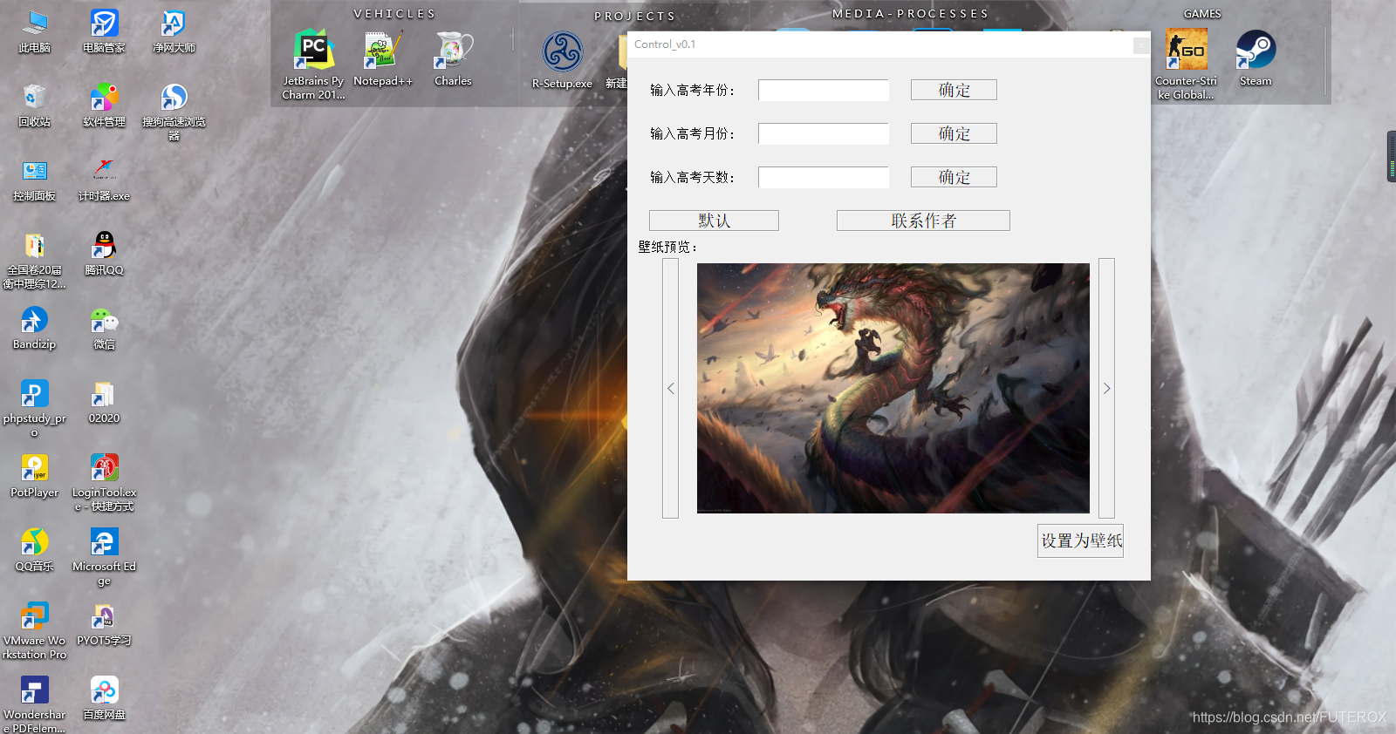The width and height of the screenshot is (1396, 734).
Task: Click the dragon wallpaper preview image
Action: coord(893,388)
